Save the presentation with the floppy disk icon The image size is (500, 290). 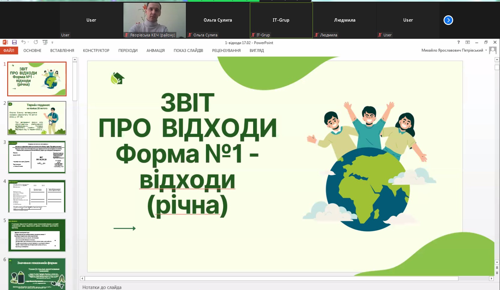(x=14, y=42)
